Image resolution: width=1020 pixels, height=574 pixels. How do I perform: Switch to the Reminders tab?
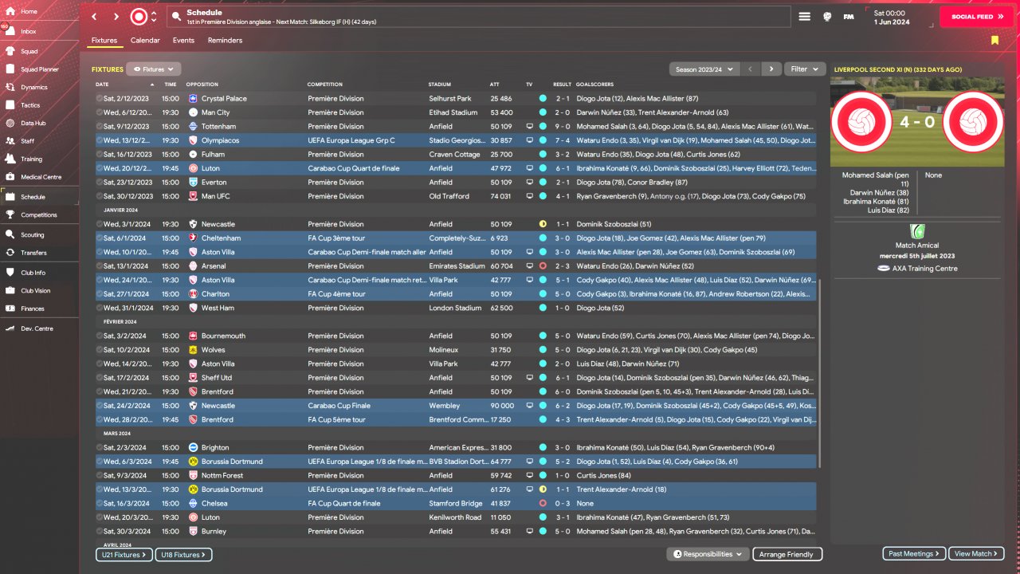tap(225, 40)
